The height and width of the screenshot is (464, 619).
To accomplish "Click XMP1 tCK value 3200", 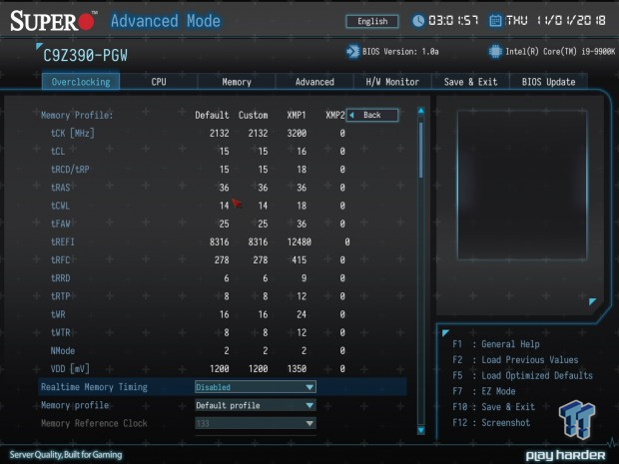I will (297, 133).
